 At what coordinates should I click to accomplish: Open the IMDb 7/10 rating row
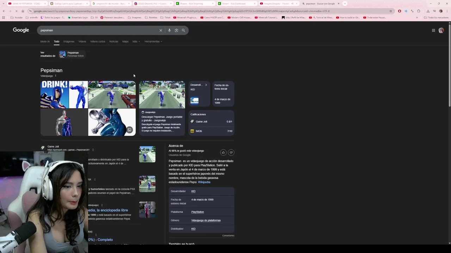point(211,131)
